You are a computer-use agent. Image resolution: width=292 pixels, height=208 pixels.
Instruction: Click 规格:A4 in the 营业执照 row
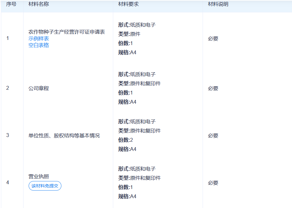coord(127,196)
